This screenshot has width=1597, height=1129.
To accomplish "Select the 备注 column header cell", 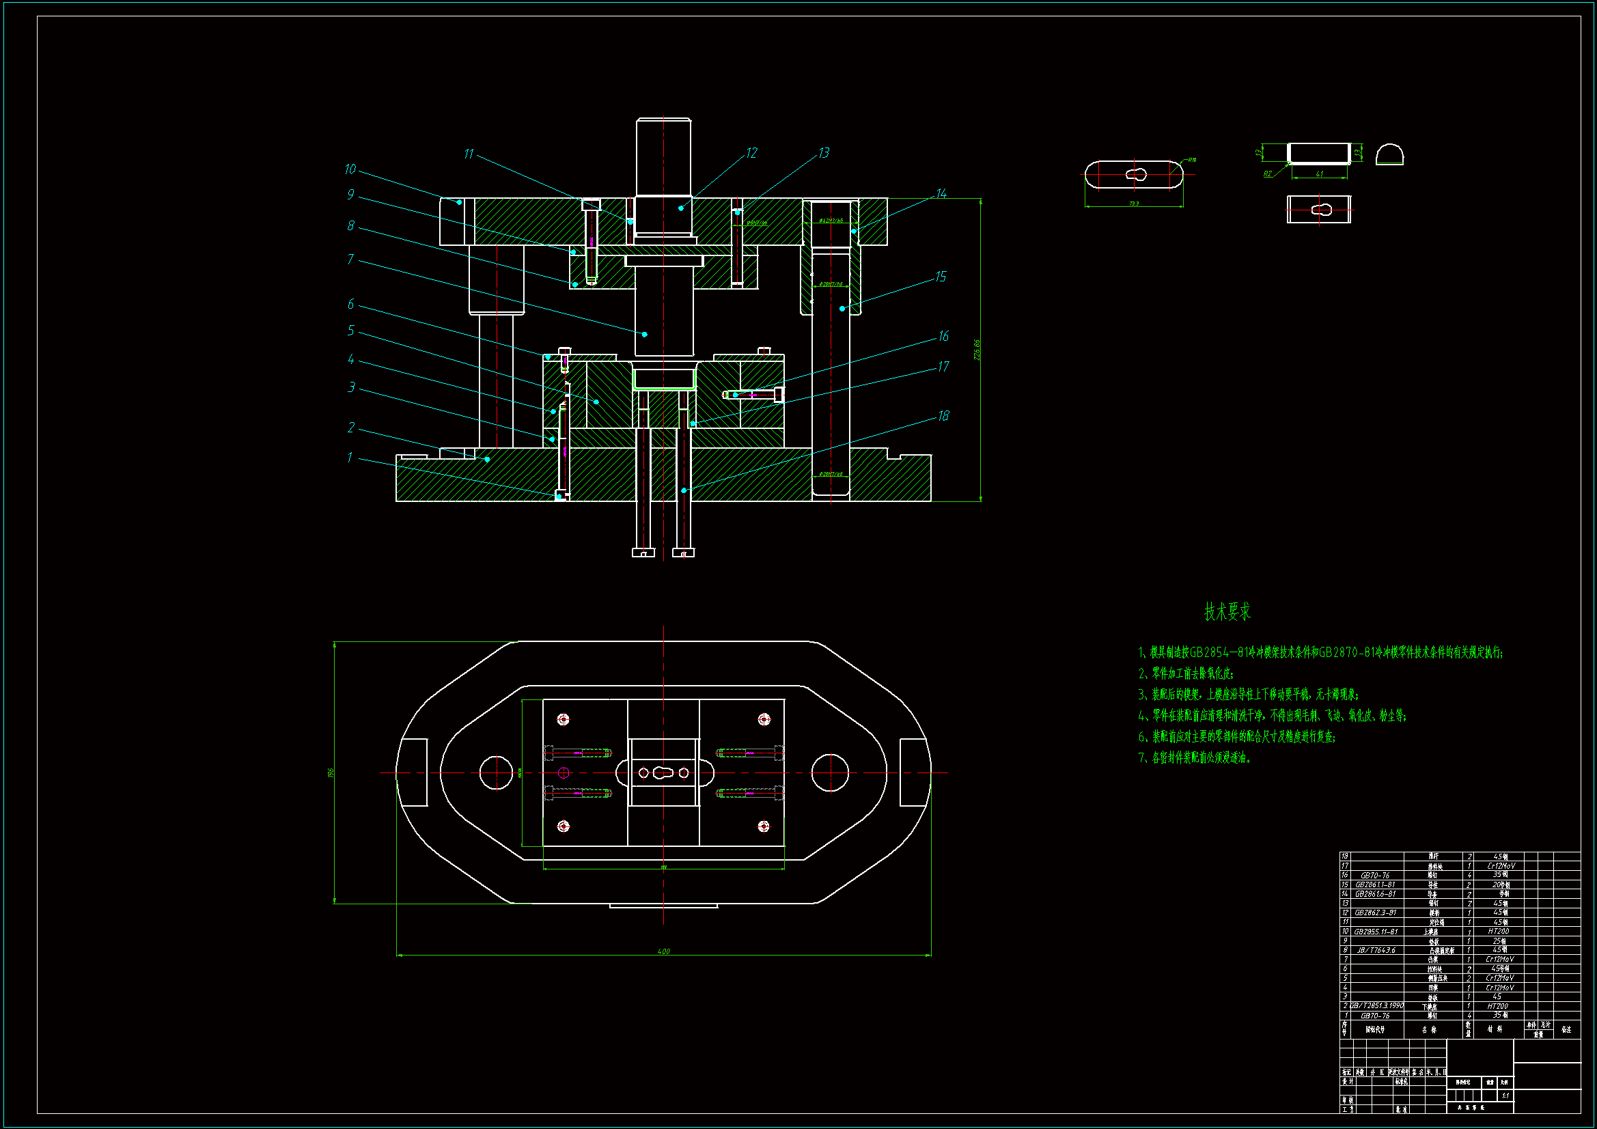I will 1566,1029.
